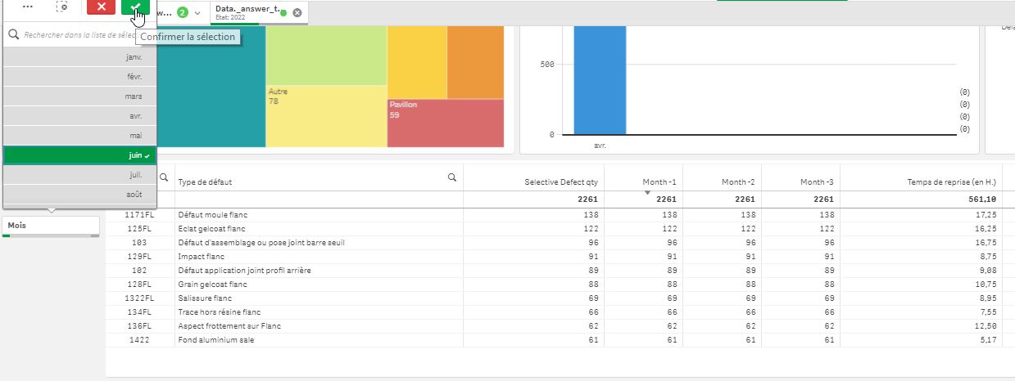Cancel the selection with red X
This screenshot has width=1015, height=381.
pos(101,7)
